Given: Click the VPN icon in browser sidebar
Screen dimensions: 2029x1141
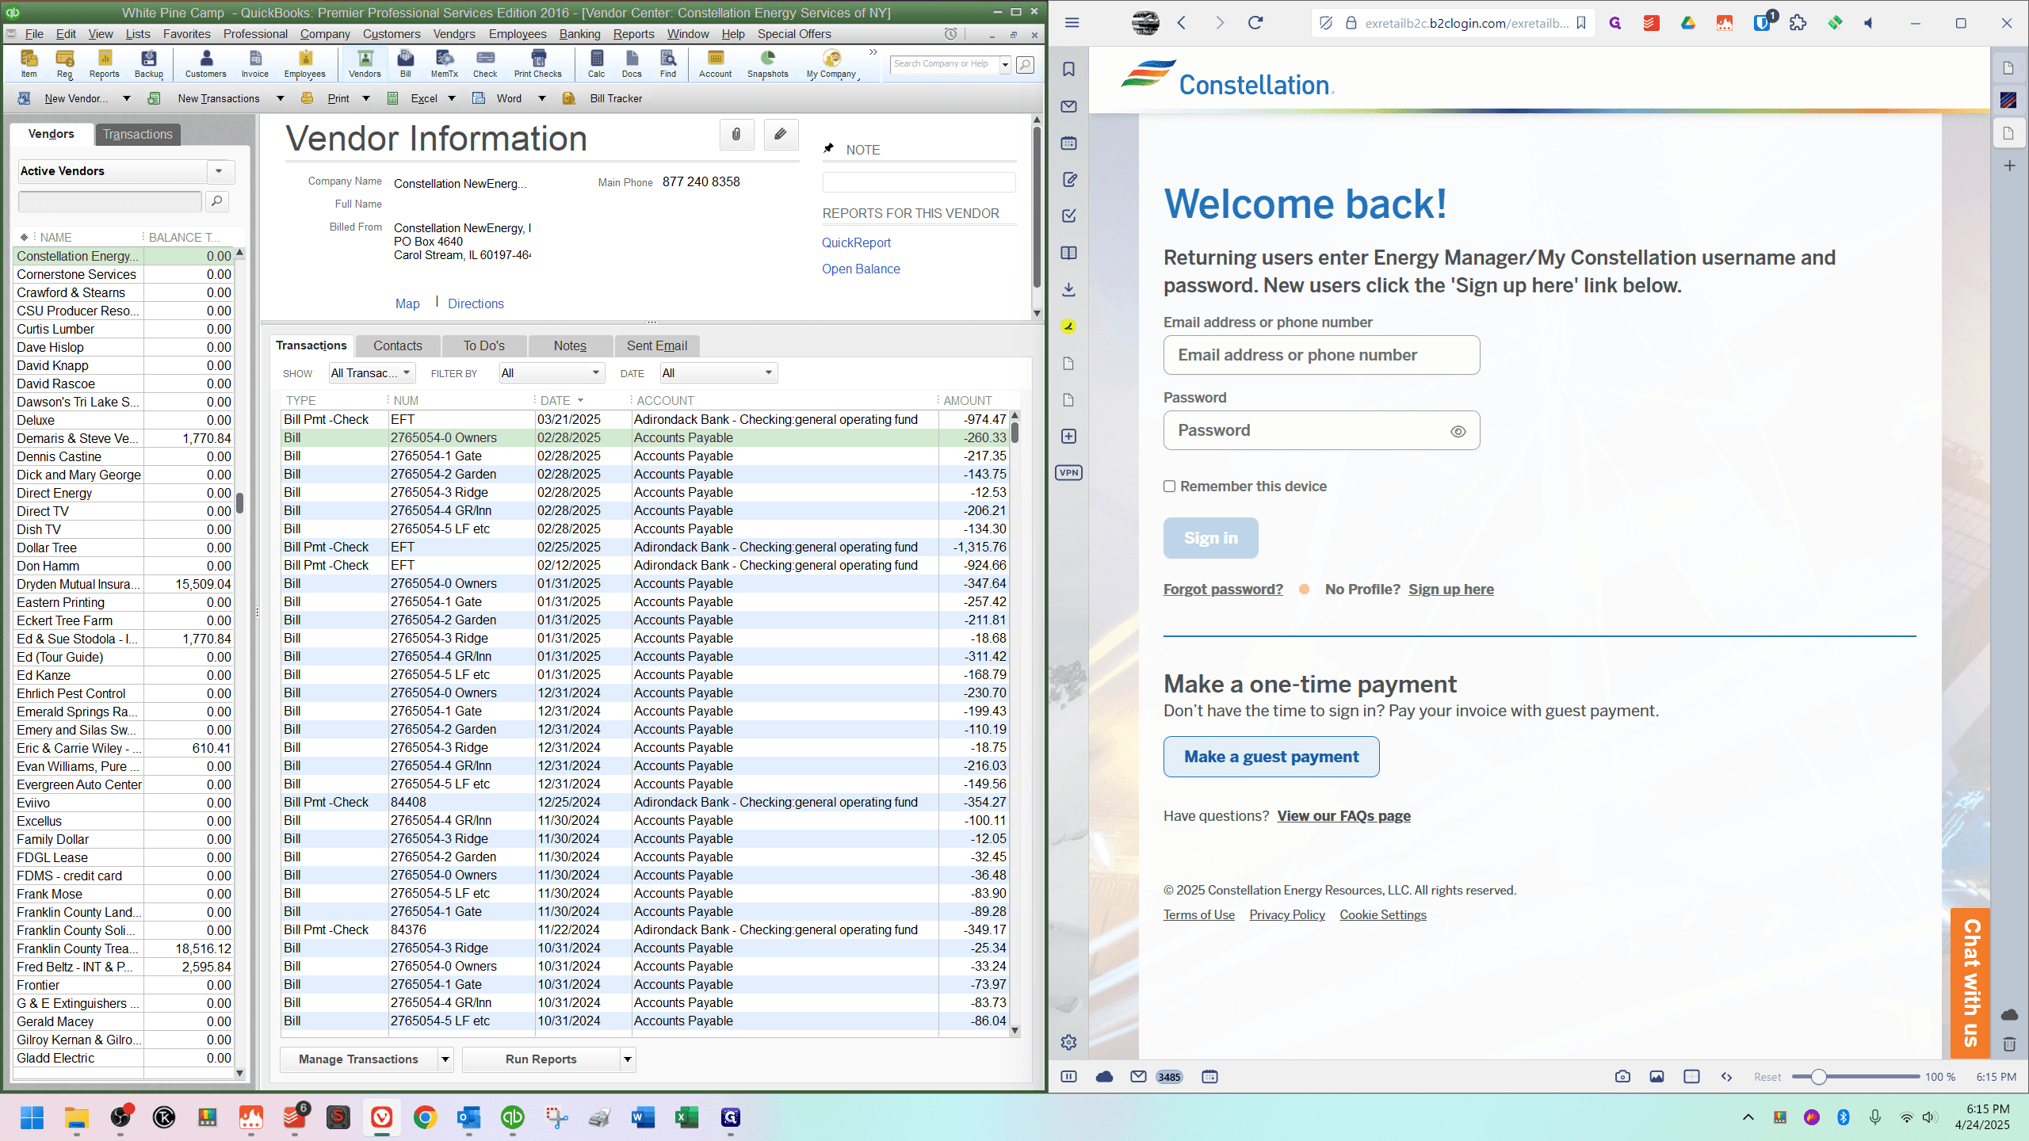Looking at the screenshot, I should point(1068,472).
